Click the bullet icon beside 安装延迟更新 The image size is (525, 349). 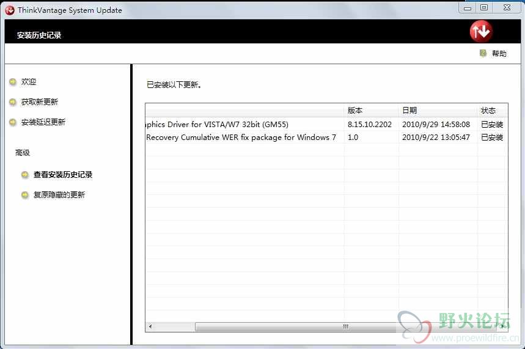(x=13, y=122)
